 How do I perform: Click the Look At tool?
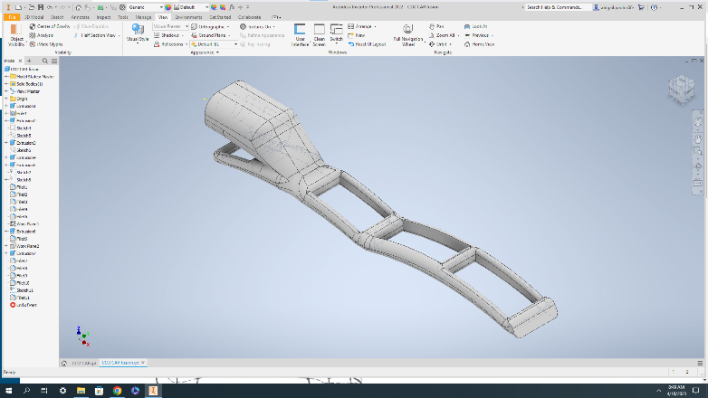pos(476,26)
